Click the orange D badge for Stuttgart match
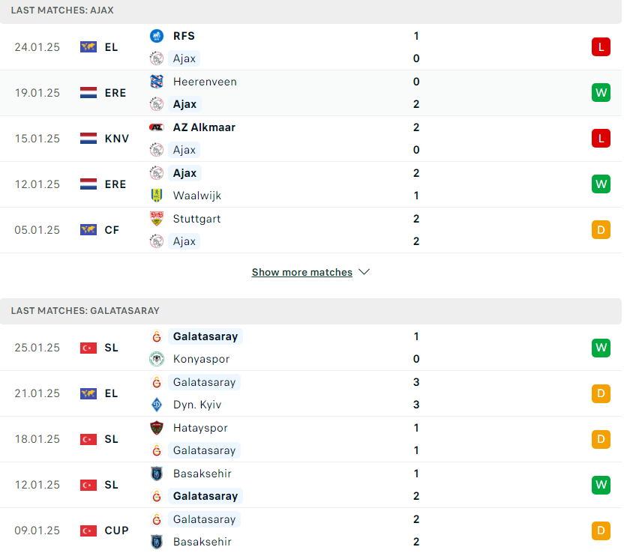The width and height of the screenshot is (633, 553). [601, 230]
